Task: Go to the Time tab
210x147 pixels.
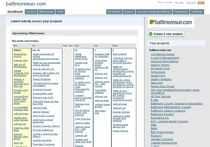Action: 60,12
